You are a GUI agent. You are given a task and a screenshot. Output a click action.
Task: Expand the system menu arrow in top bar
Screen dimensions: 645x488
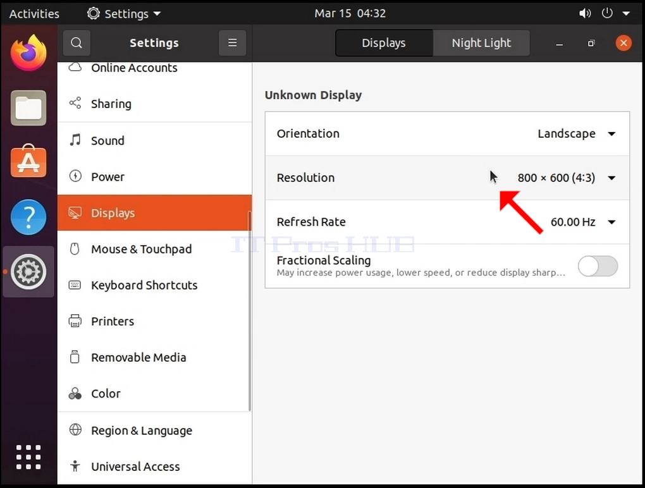click(627, 13)
